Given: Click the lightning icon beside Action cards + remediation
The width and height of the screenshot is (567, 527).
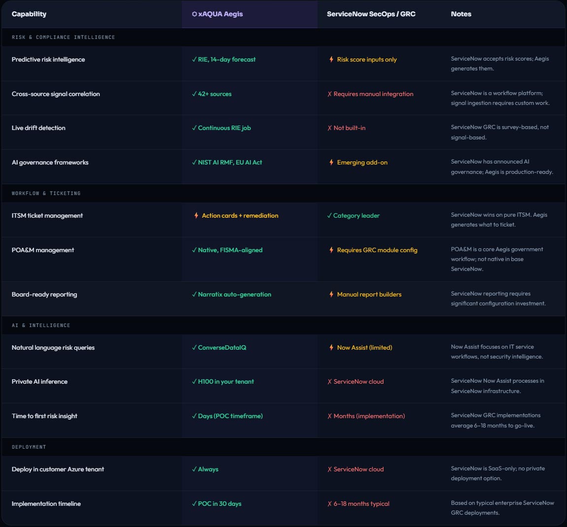Looking at the screenshot, I should [x=196, y=215].
